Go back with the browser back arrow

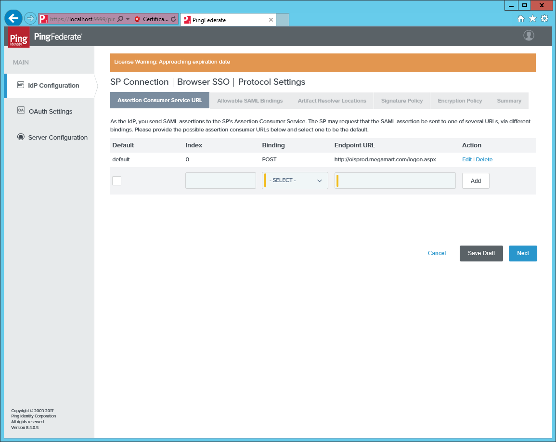click(x=13, y=18)
